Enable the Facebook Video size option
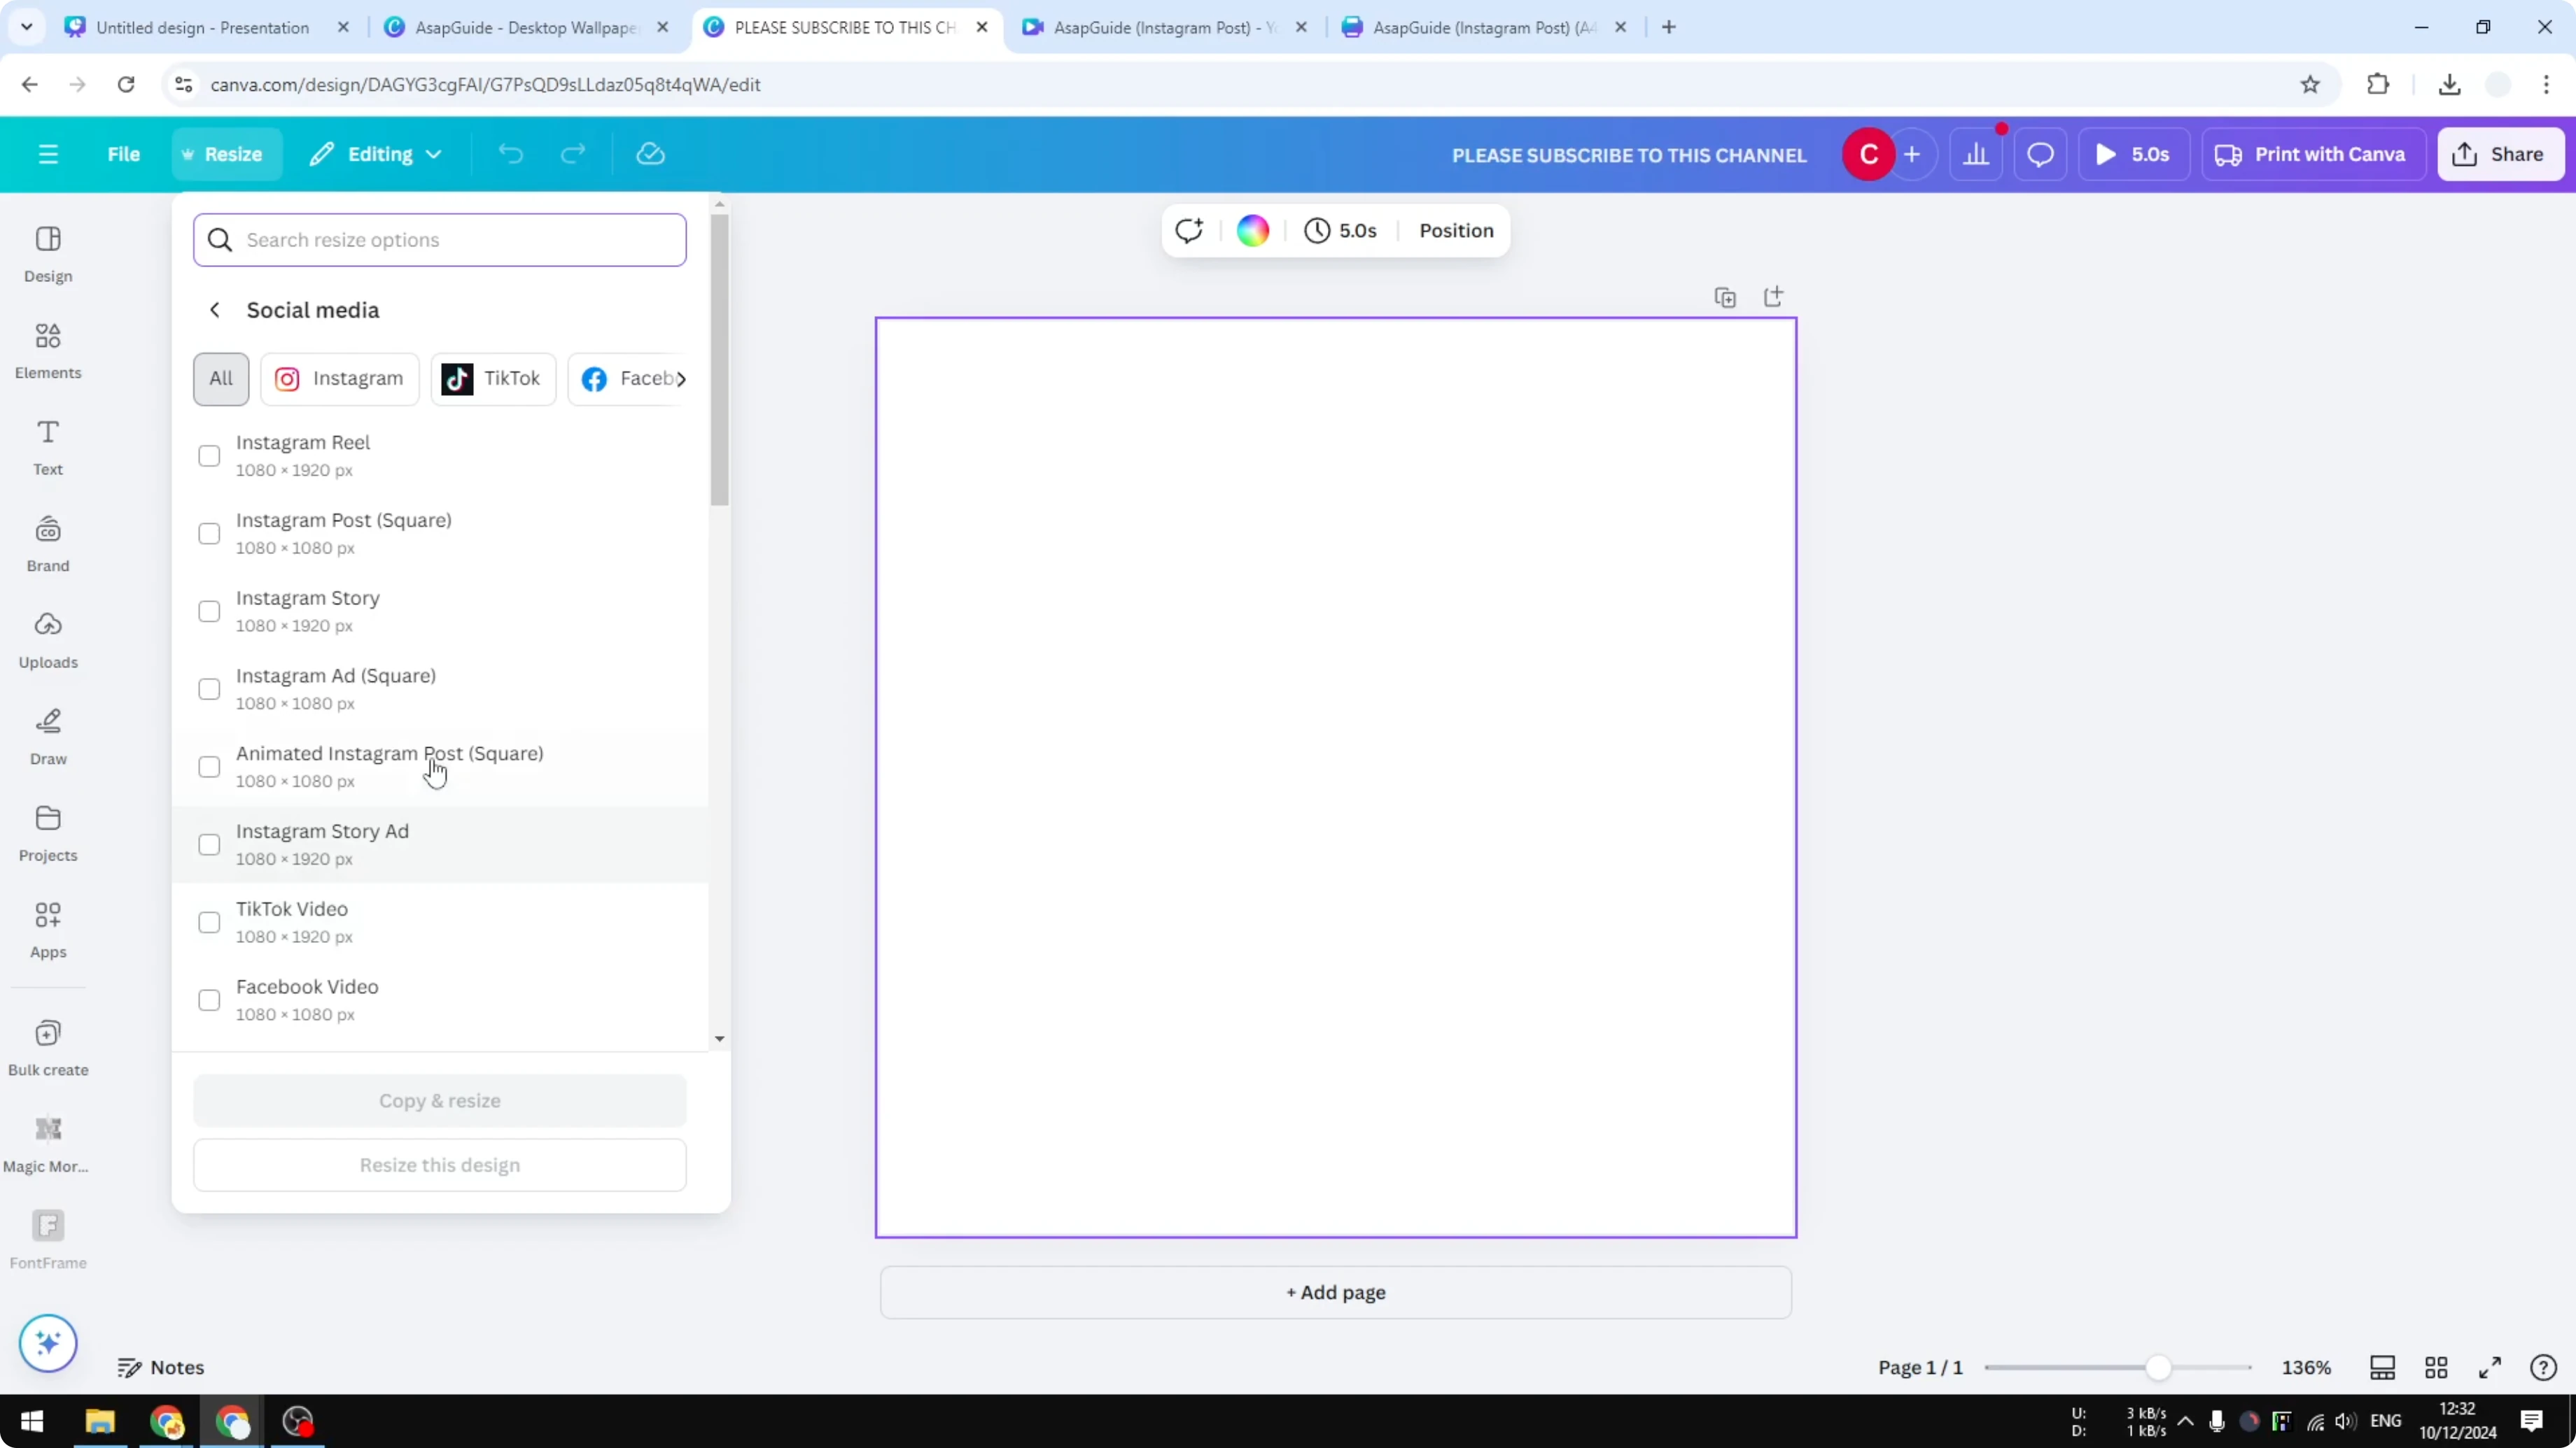2576x1448 pixels. coord(209,1000)
